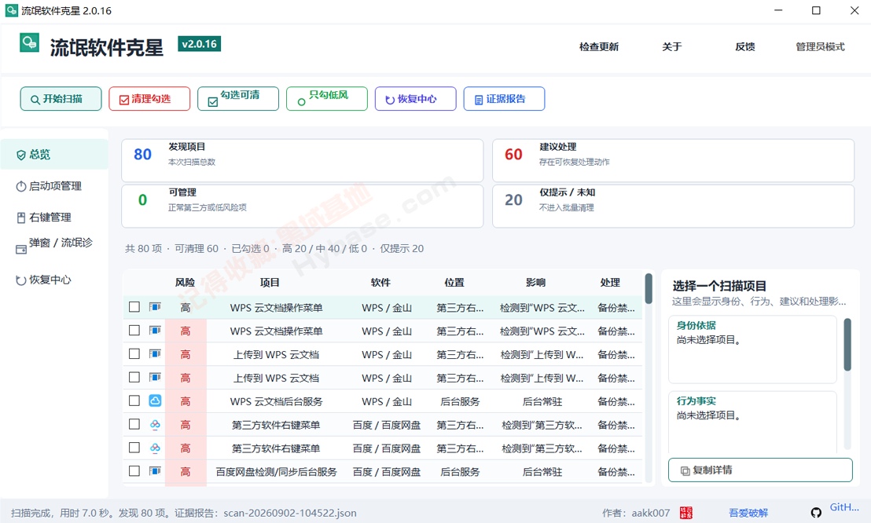Click 后台服务 location cell in 百度网盘检测/同步后台服务 row
This screenshot has width=871, height=523.
click(x=460, y=472)
